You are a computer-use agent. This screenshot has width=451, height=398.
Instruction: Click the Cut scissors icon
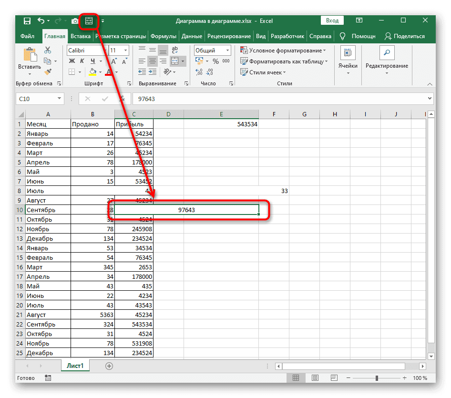click(48, 50)
